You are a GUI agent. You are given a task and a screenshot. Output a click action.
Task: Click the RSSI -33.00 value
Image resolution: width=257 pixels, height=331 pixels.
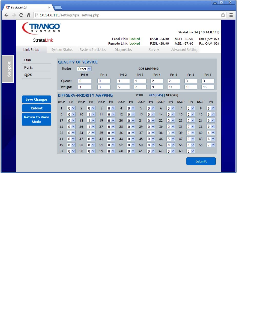click(x=164, y=39)
